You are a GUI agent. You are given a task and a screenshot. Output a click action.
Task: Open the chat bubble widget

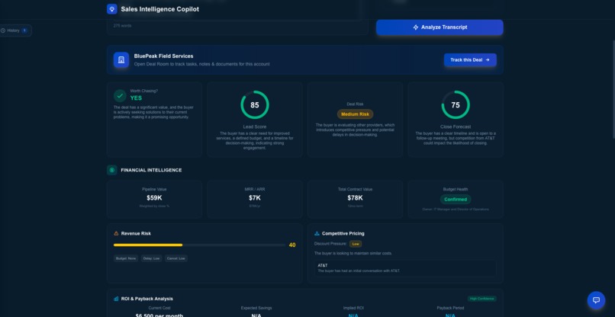pos(596,300)
